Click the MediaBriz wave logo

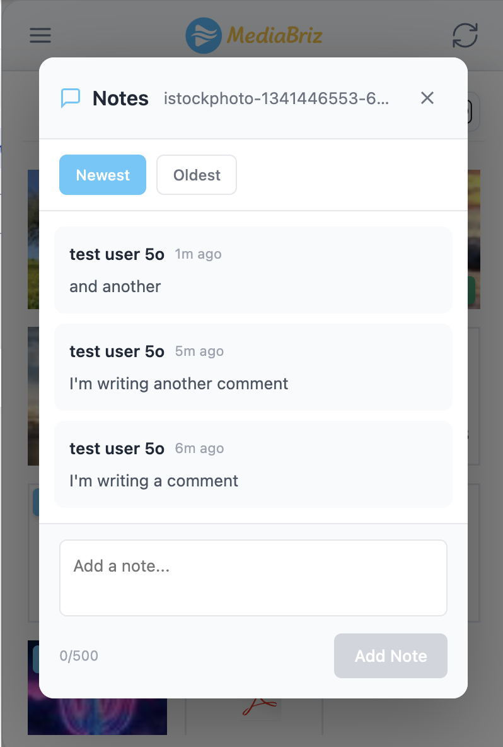pyautogui.click(x=202, y=35)
